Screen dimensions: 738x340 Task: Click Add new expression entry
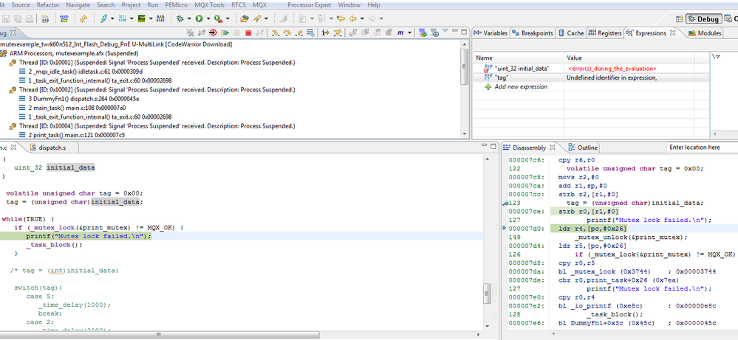coord(521,87)
